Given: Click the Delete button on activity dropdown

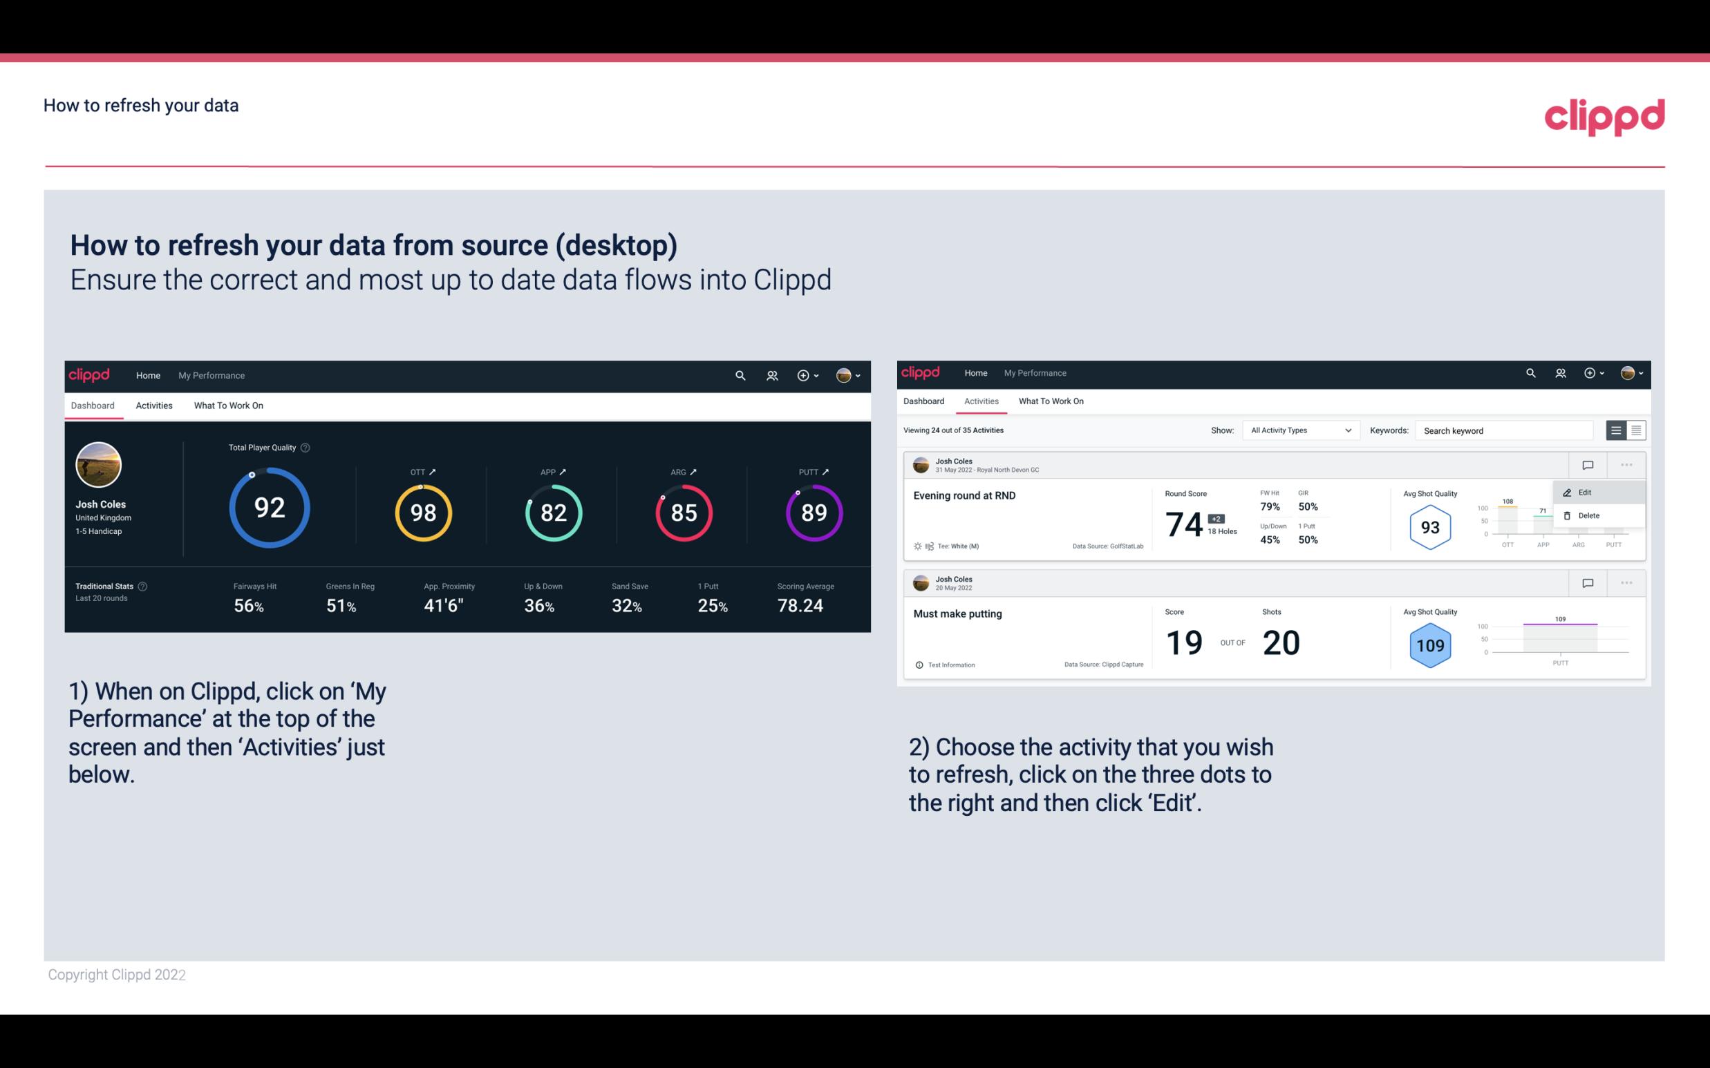Looking at the screenshot, I should point(1588,515).
